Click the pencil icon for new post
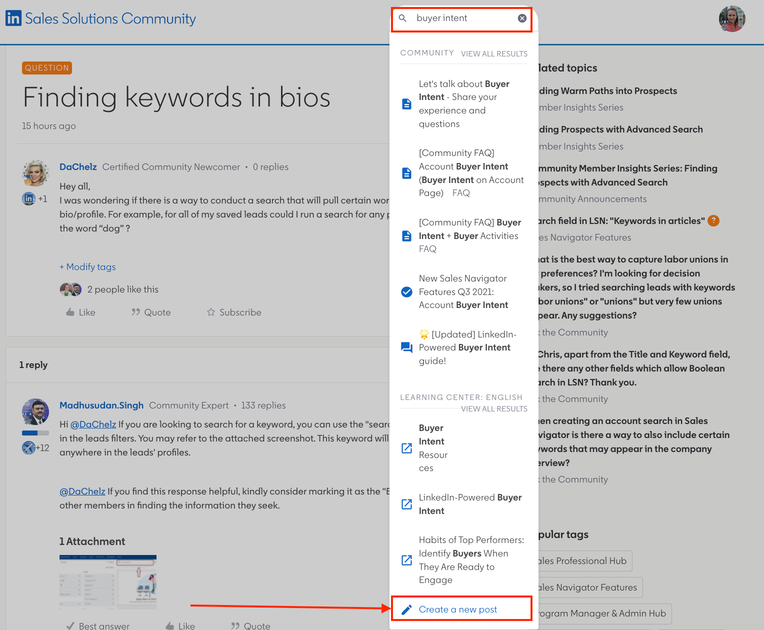764x630 pixels. (x=407, y=609)
